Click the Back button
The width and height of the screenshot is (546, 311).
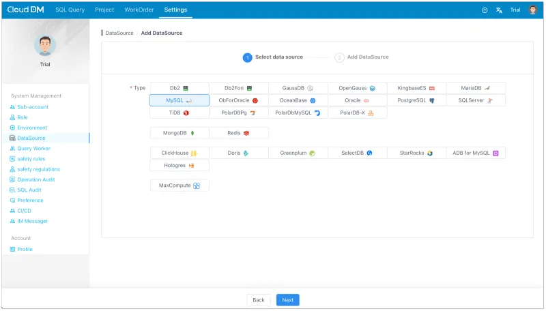coord(259,300)
